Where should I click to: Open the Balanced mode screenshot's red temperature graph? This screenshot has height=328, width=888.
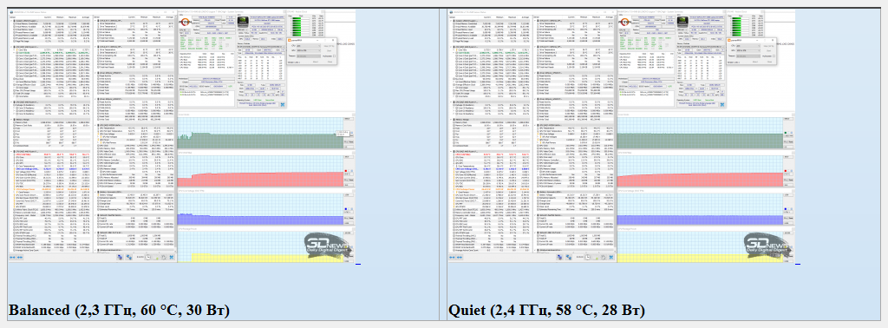[x=261, y=171]
